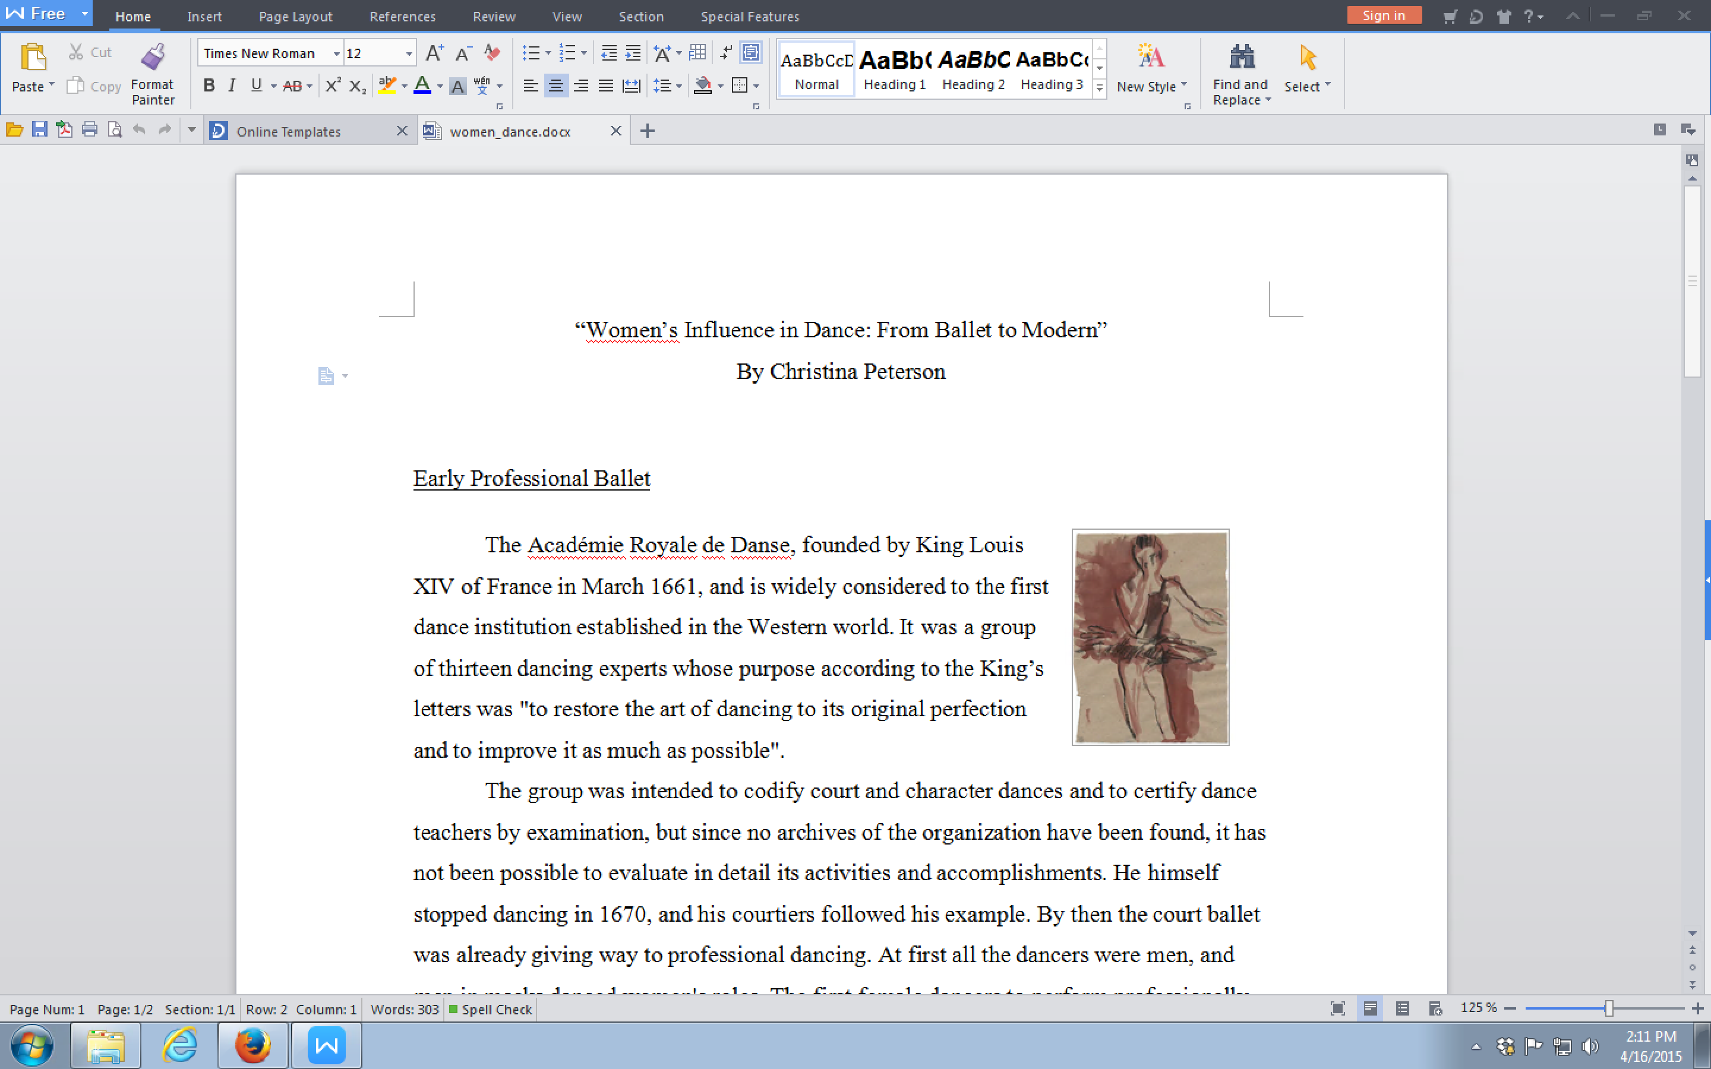Open the Times New Roman font dropdown
1711x1069 pixels.
pos(336,53)
